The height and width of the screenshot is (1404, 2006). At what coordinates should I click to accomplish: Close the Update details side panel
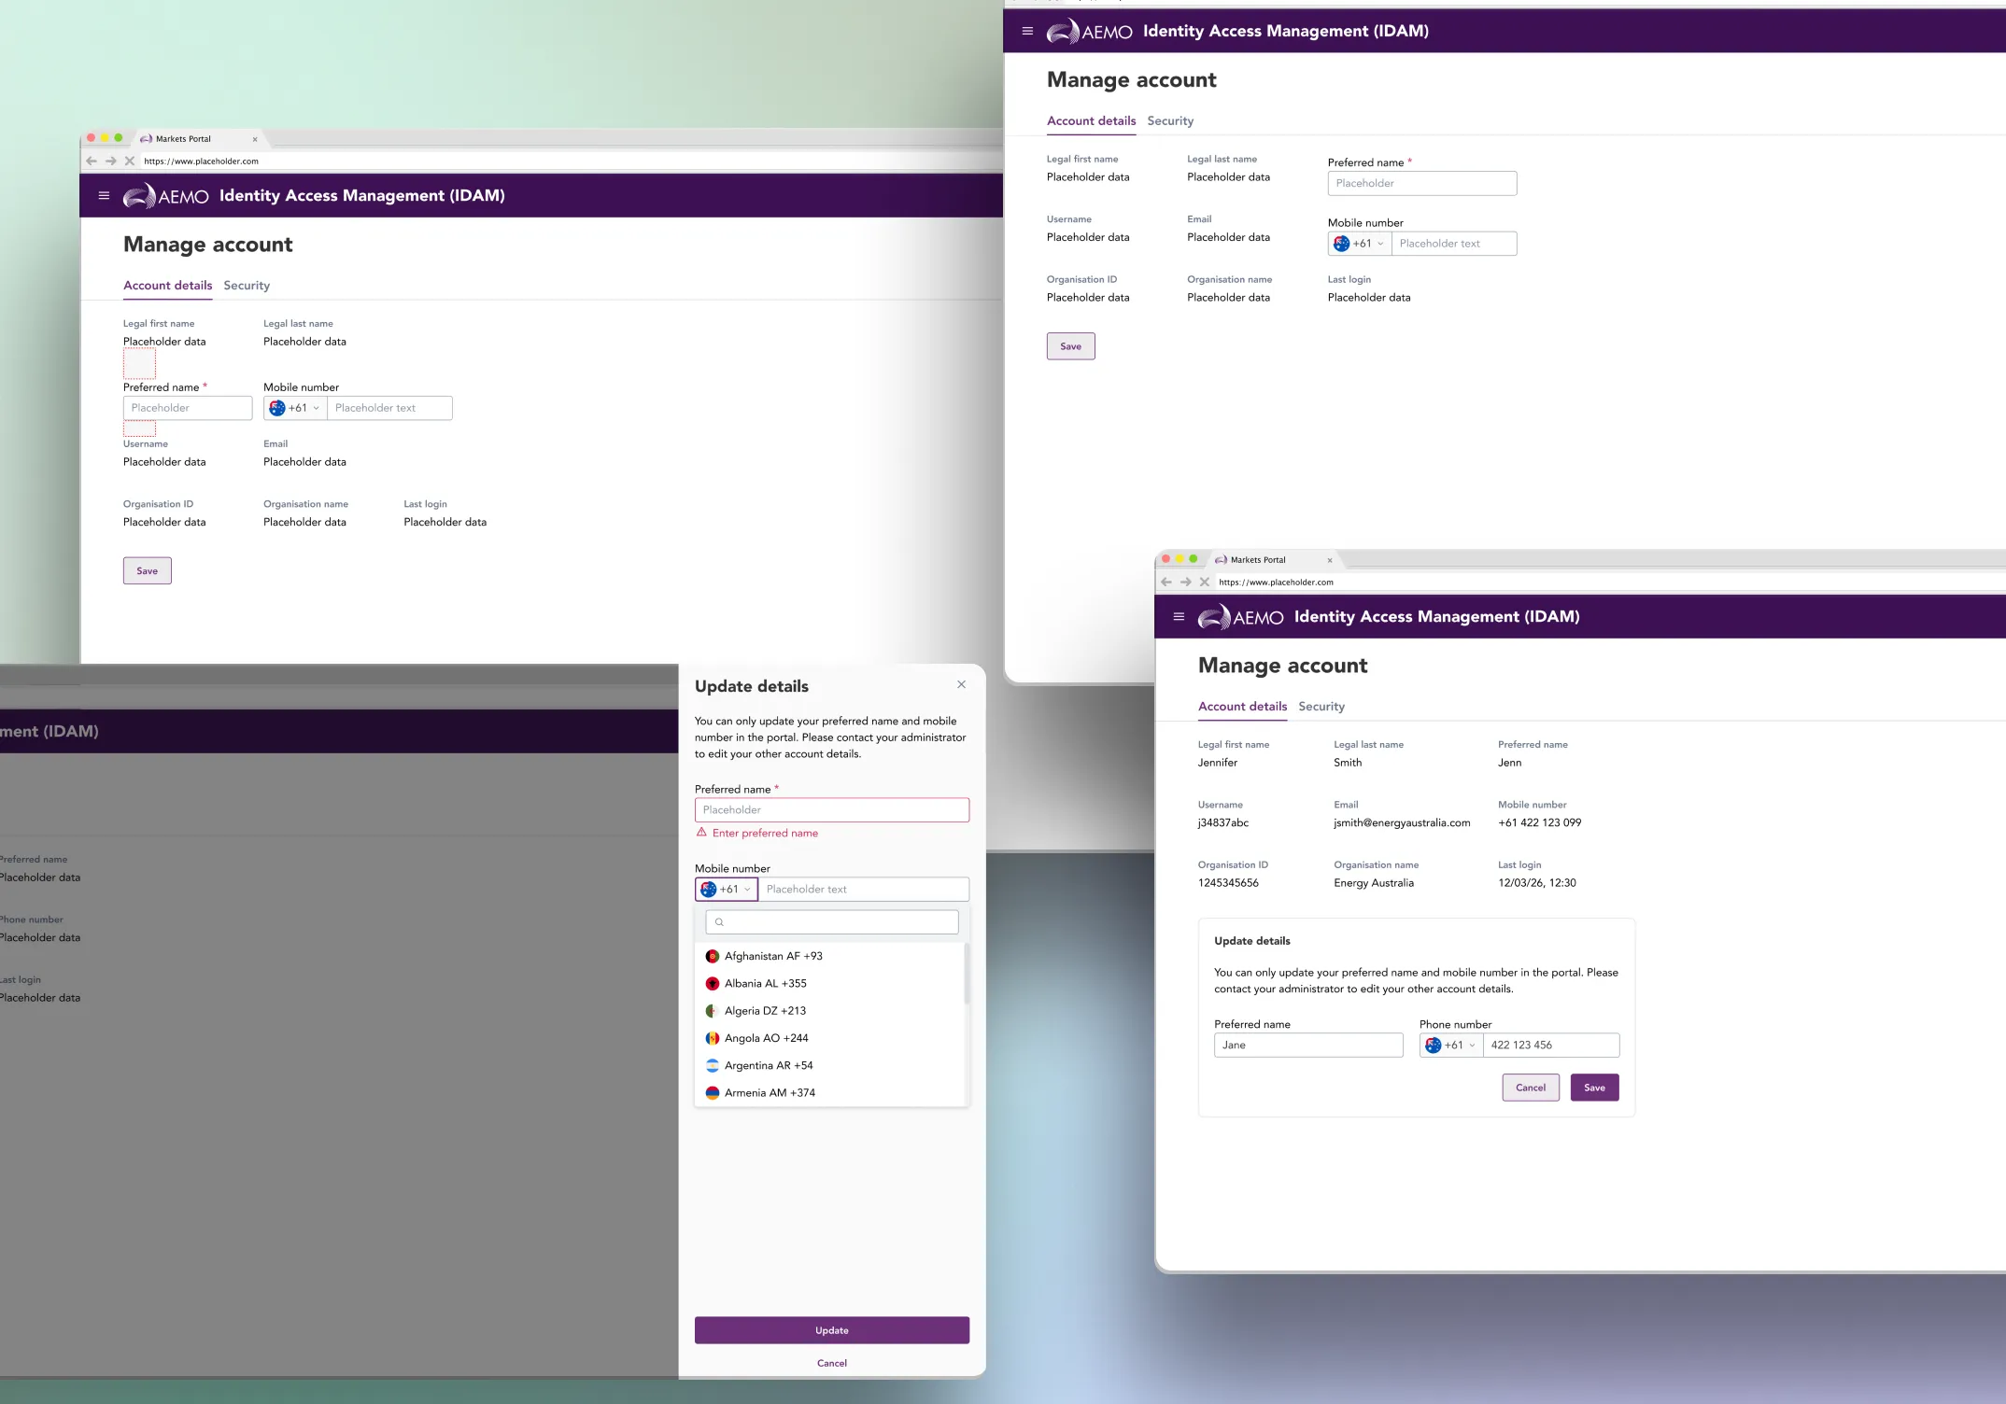(961, 684)
